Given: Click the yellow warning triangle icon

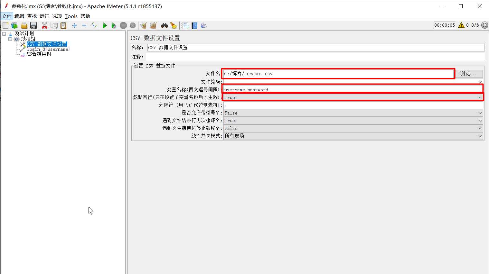Looking at the screenshot, I should coord(461,25).
